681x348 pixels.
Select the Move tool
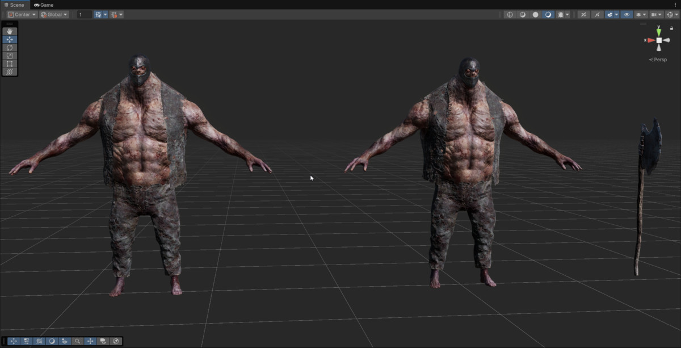pos(10,40)
